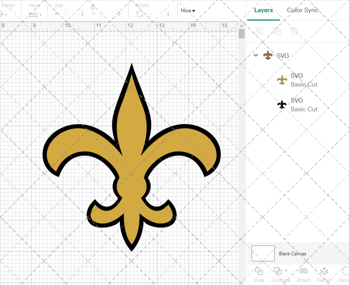Image resolution: width=349 pixels, height=285 pixels.
Task: Open the More dropdown menu
Action: (x=188, y=11)
